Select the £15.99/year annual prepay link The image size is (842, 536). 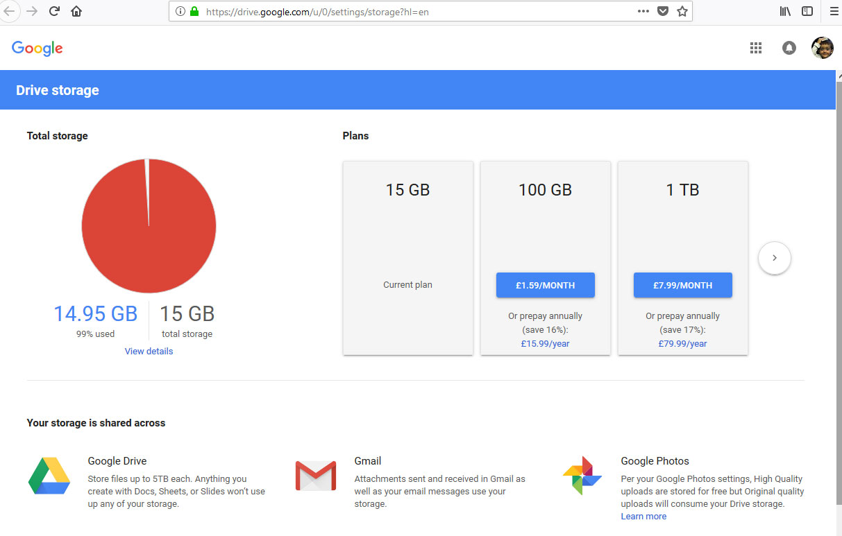click(545, 344)
